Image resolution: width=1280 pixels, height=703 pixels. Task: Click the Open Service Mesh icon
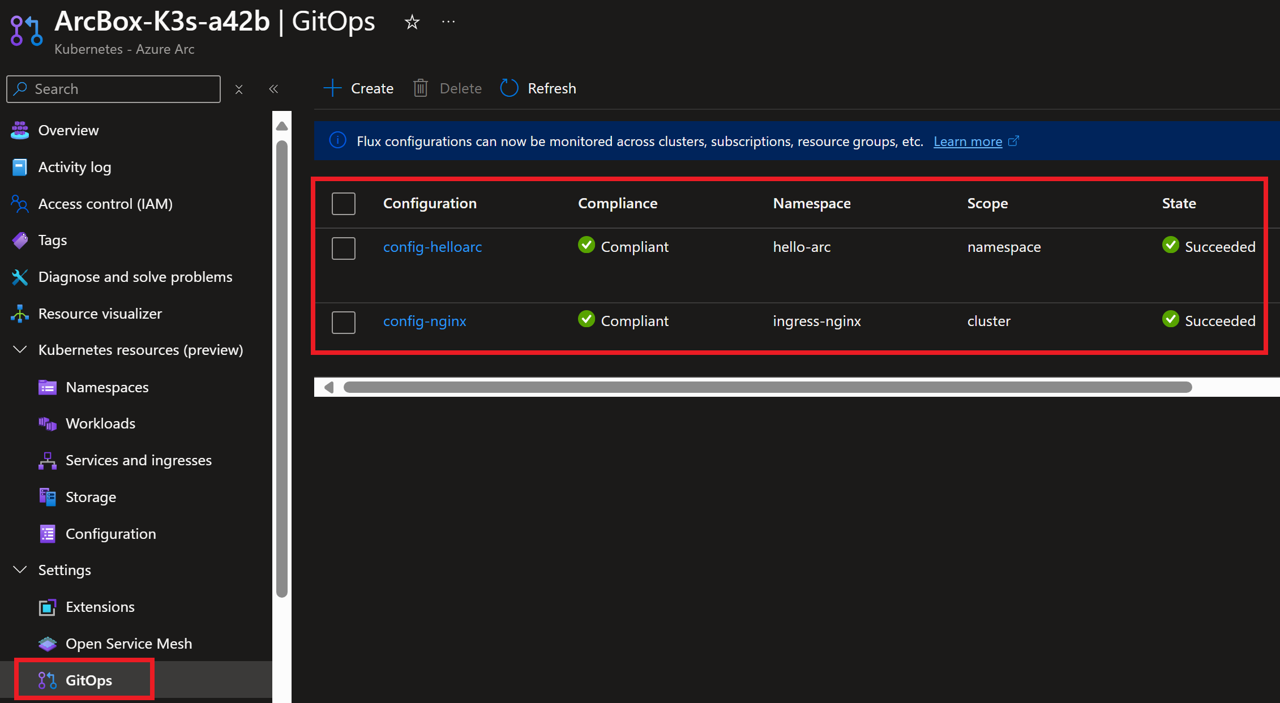(48, 644)
